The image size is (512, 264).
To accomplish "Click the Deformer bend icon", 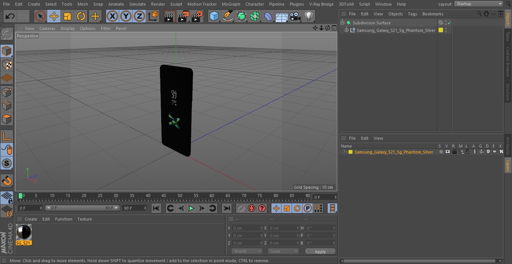I will click(268, 16).
